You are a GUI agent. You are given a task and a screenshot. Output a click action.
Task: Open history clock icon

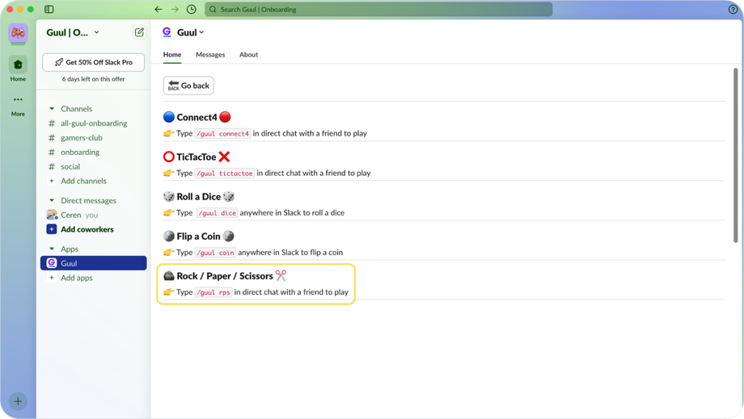coord(191,9)
